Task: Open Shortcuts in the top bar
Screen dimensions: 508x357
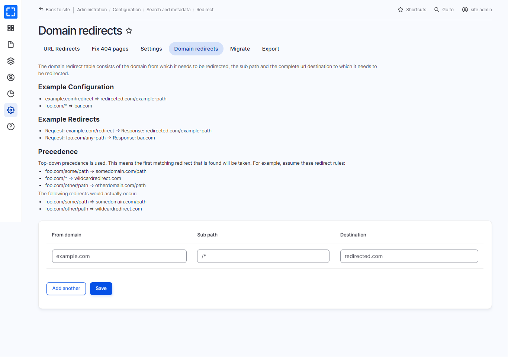Action: (412, 10)
